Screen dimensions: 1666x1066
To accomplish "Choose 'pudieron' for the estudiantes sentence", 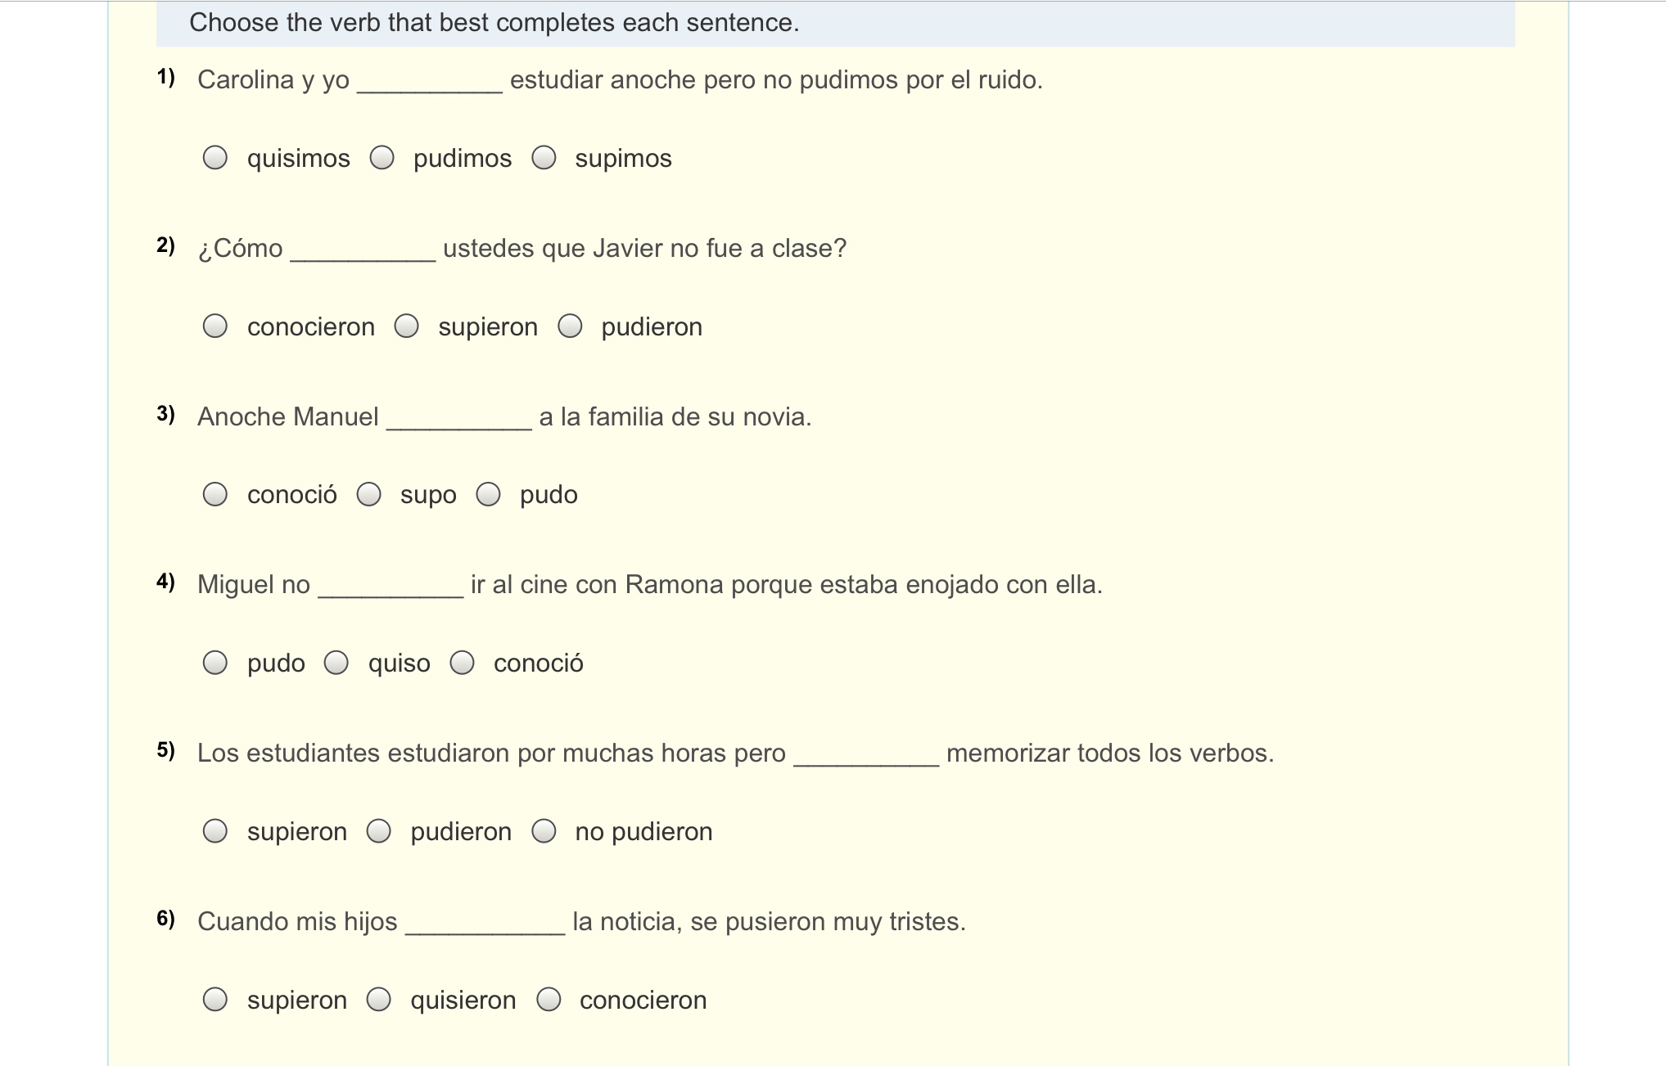I will tap(378, 831).
